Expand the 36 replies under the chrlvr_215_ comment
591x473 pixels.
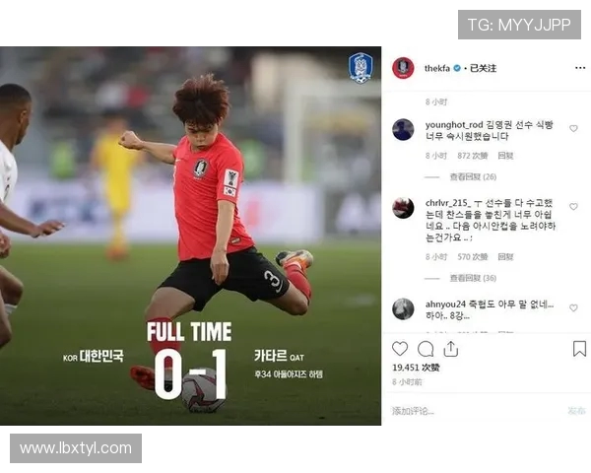pos(473,278)
